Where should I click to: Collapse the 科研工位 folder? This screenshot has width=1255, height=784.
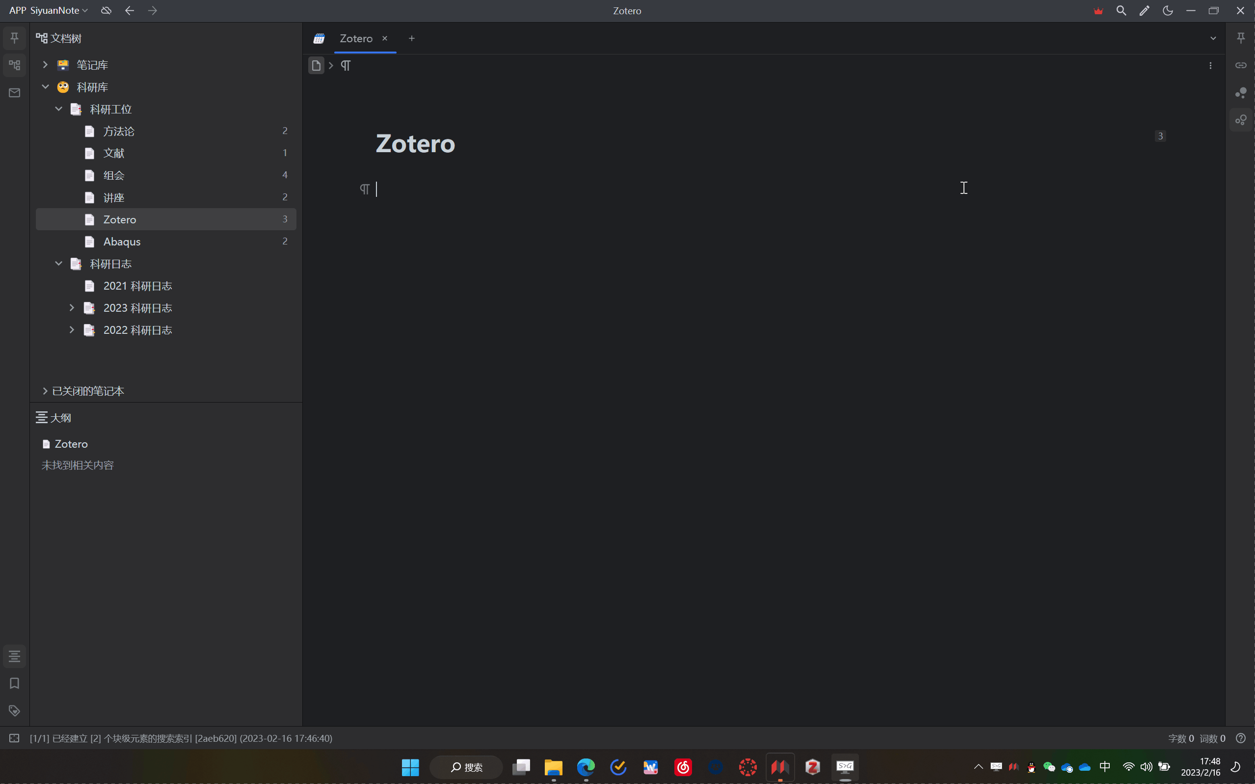58,109
